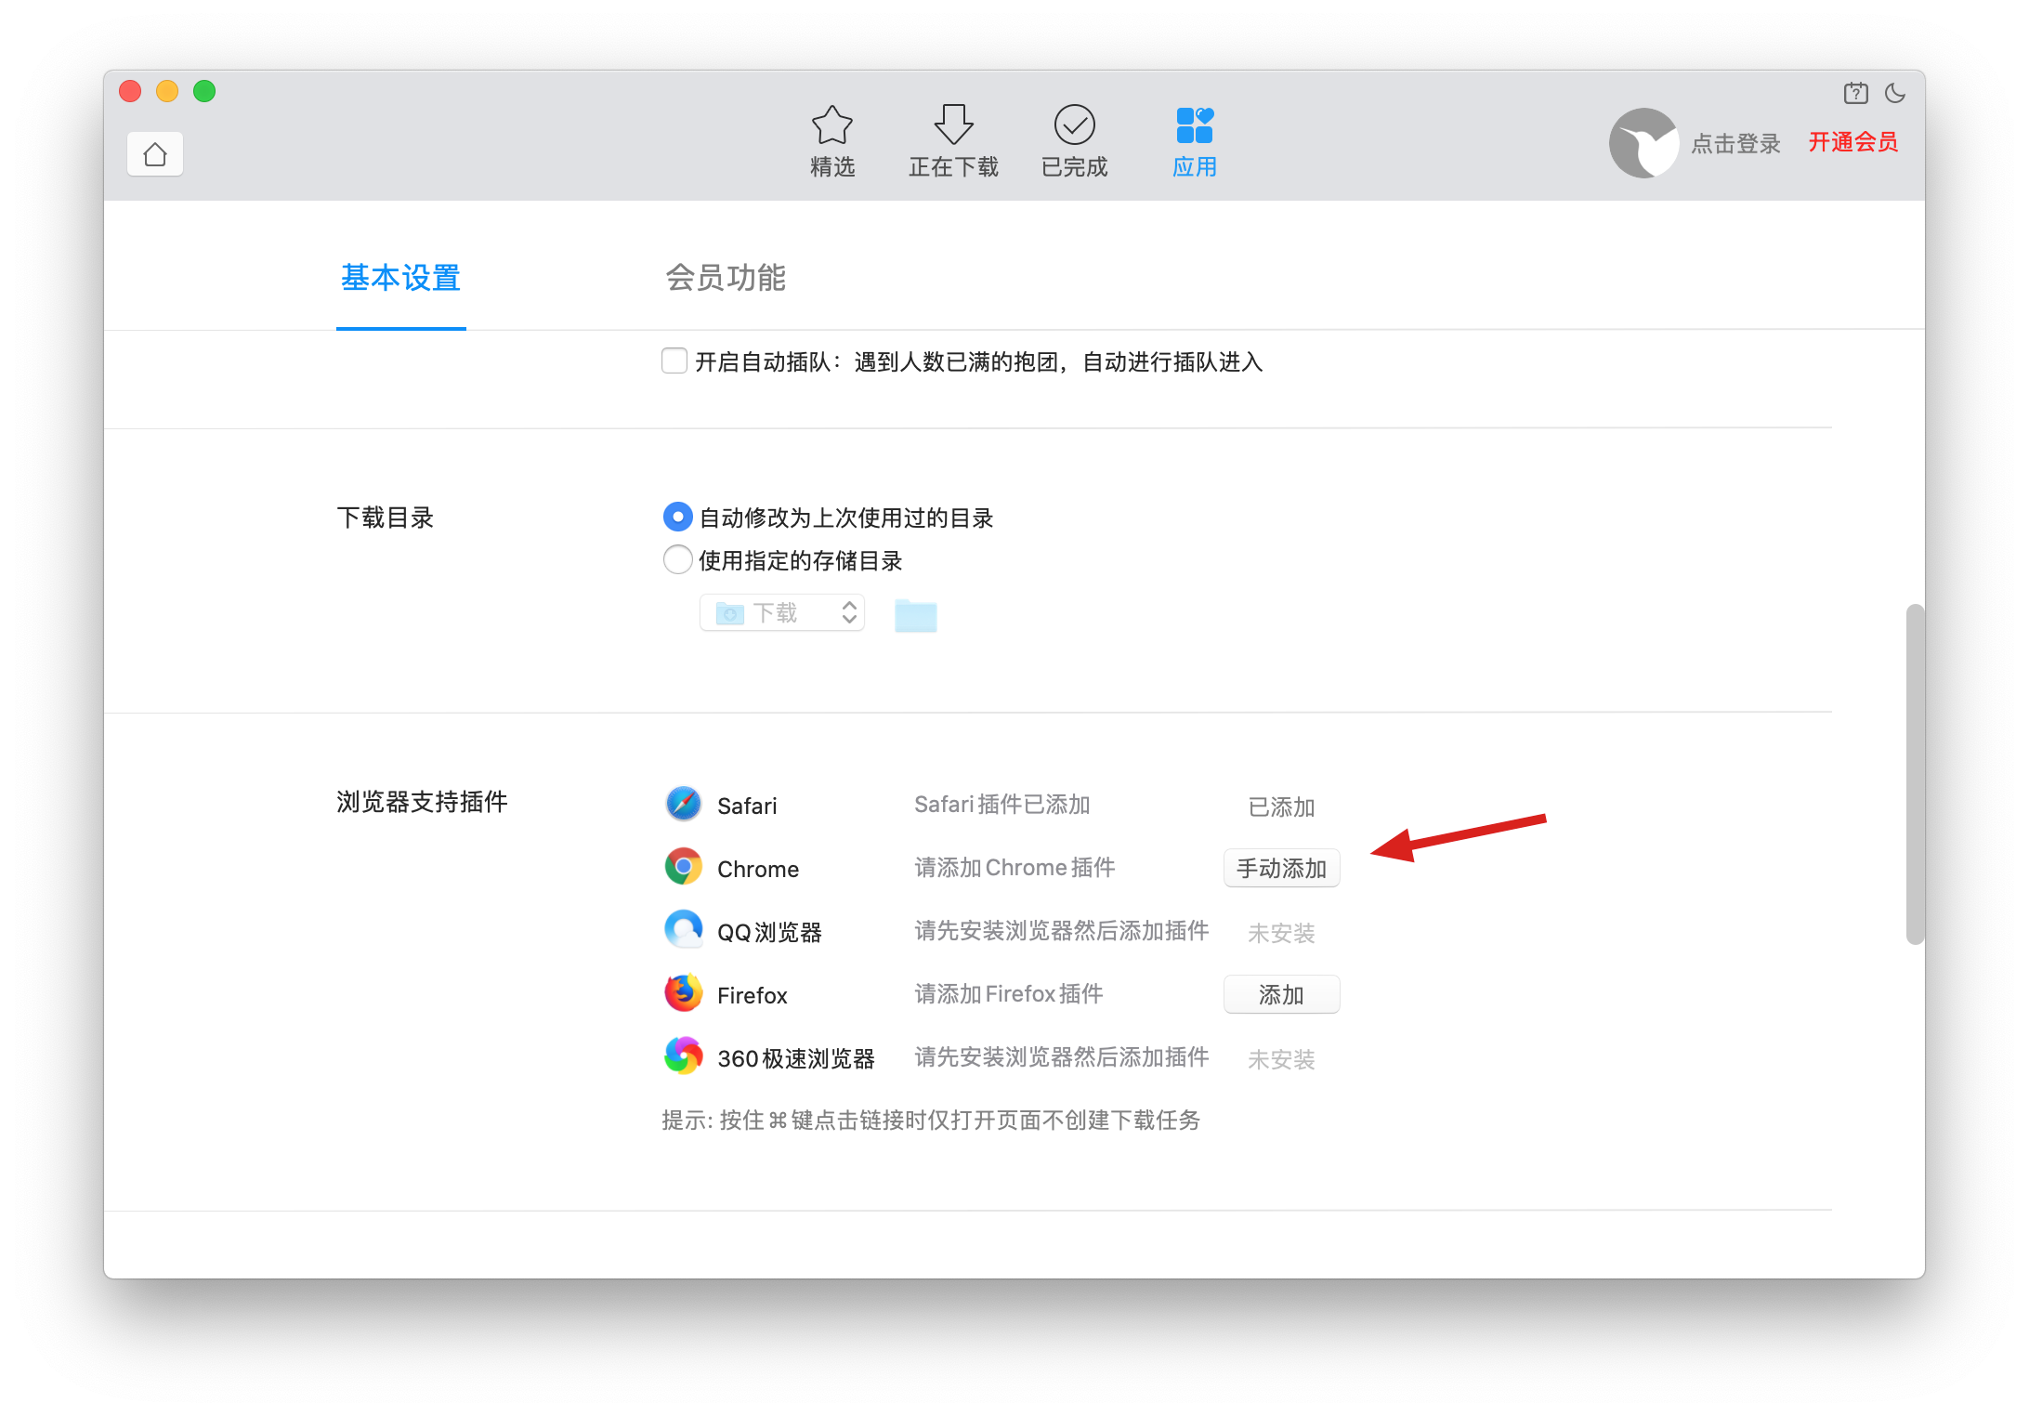This screenshot has width=2029, height=1416.
Task: Open the 应用 (Apps) panel
Action: (1195, 139)
